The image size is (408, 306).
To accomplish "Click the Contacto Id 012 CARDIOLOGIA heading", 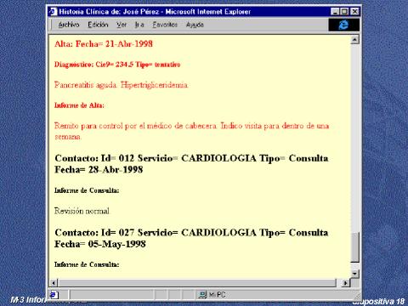I will point(191,164).
